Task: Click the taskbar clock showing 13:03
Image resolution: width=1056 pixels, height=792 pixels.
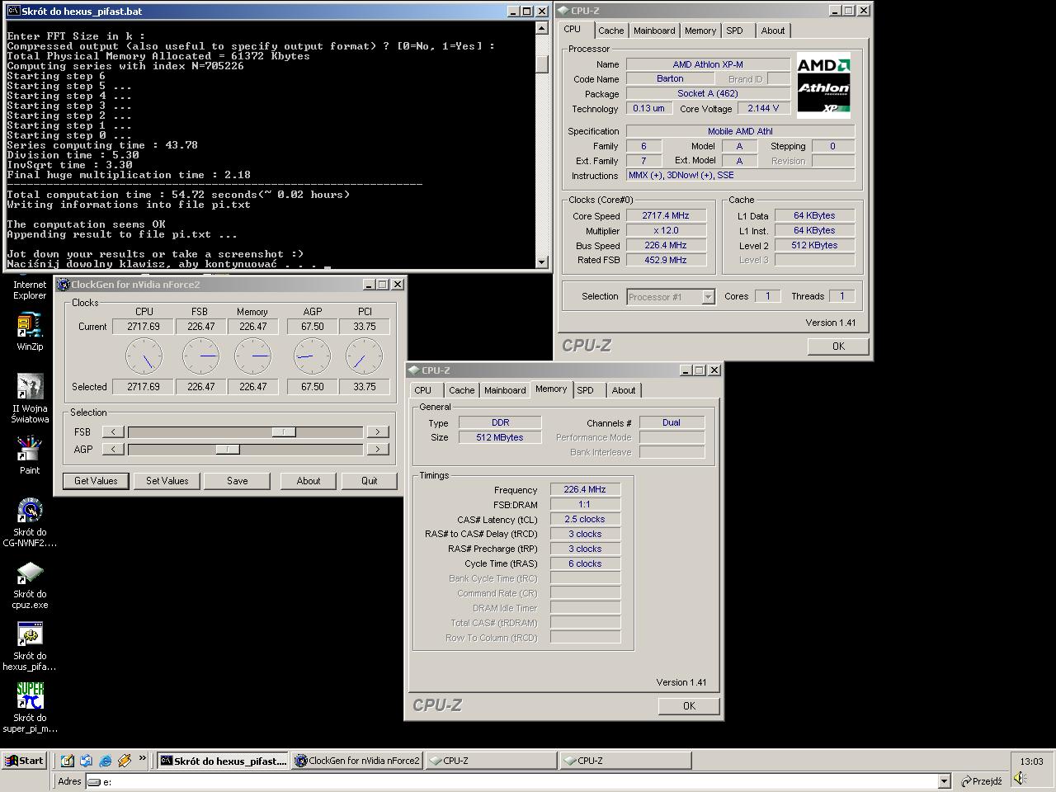Action: click(x=1031, y=761)
